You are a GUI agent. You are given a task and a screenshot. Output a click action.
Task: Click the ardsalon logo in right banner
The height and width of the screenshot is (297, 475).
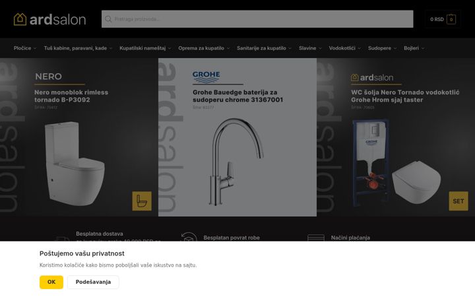(x=372, y=78)
